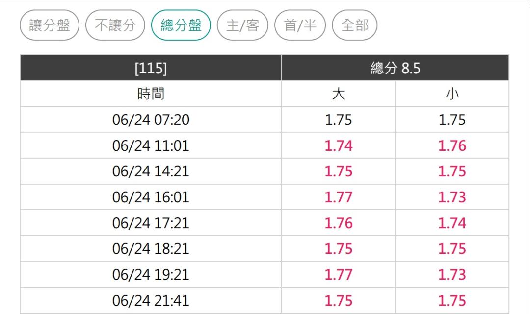Select the 06/24 18:21 time cell
The image size is (530, 314).
pos(151,249)
